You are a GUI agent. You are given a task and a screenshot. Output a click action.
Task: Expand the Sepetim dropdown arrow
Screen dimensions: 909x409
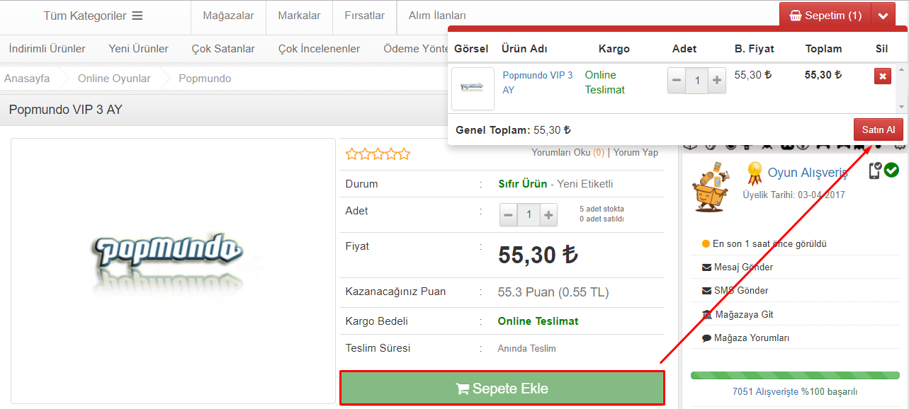882,16
